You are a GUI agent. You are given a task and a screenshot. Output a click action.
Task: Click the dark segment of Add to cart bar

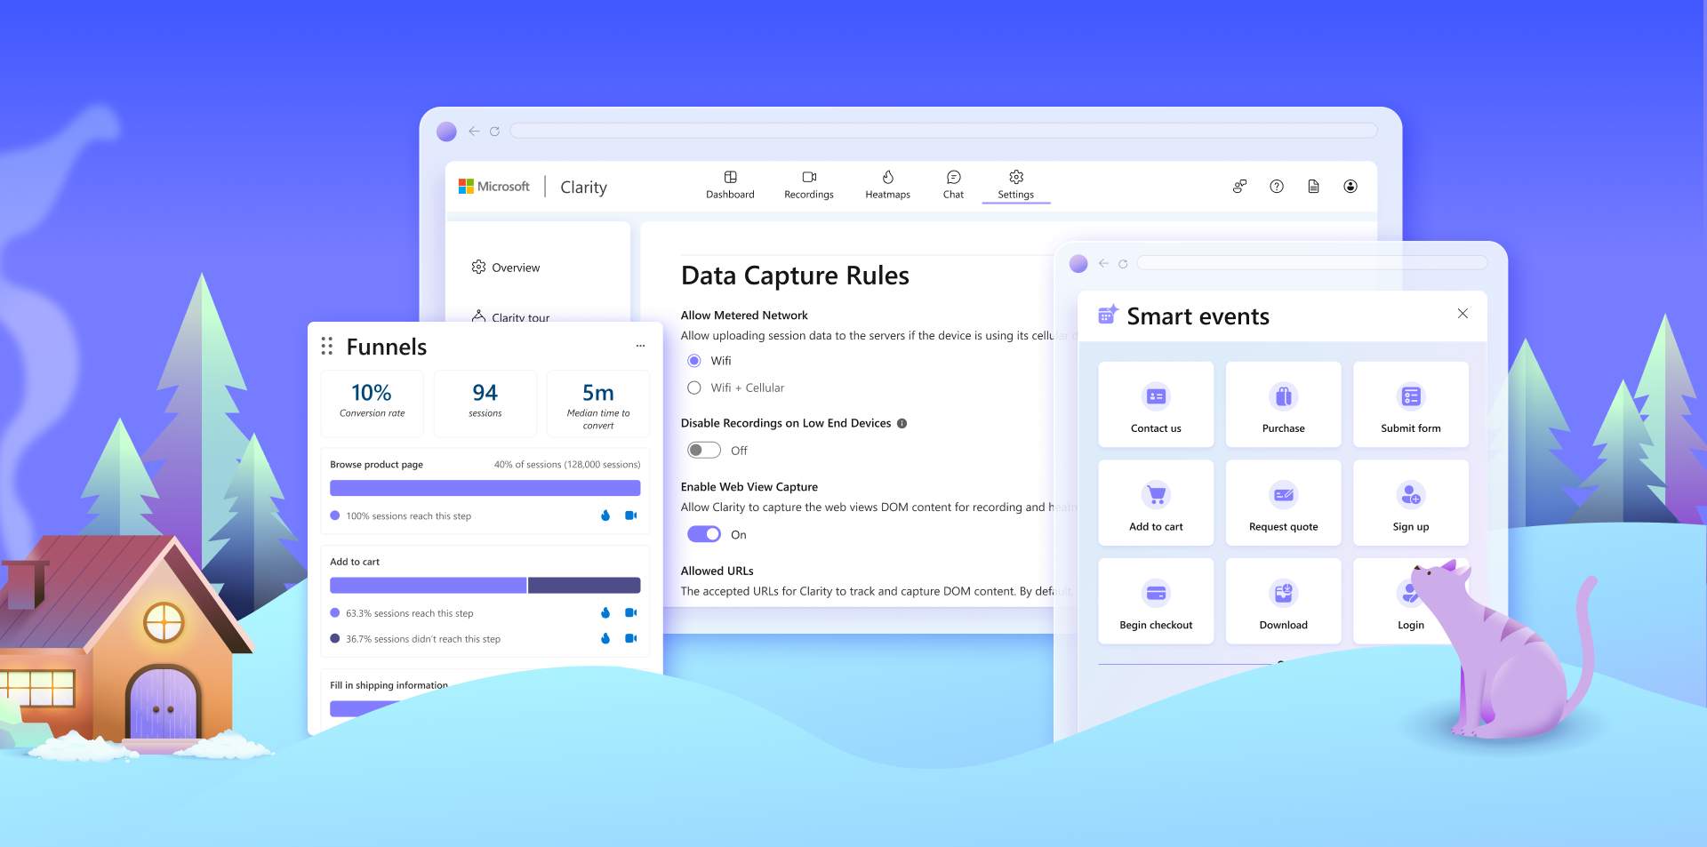584,586
